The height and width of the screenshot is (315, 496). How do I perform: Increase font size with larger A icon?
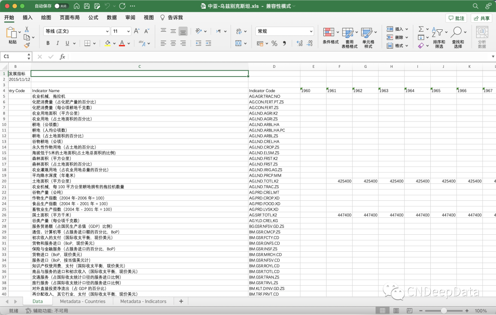137,31
